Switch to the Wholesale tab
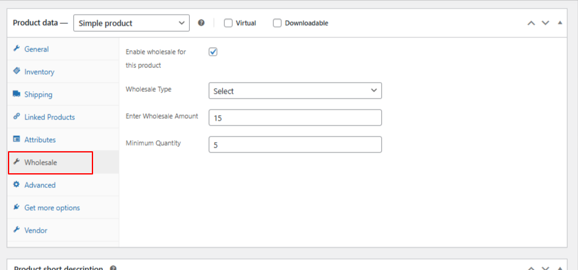 click(x=40, y=162)
